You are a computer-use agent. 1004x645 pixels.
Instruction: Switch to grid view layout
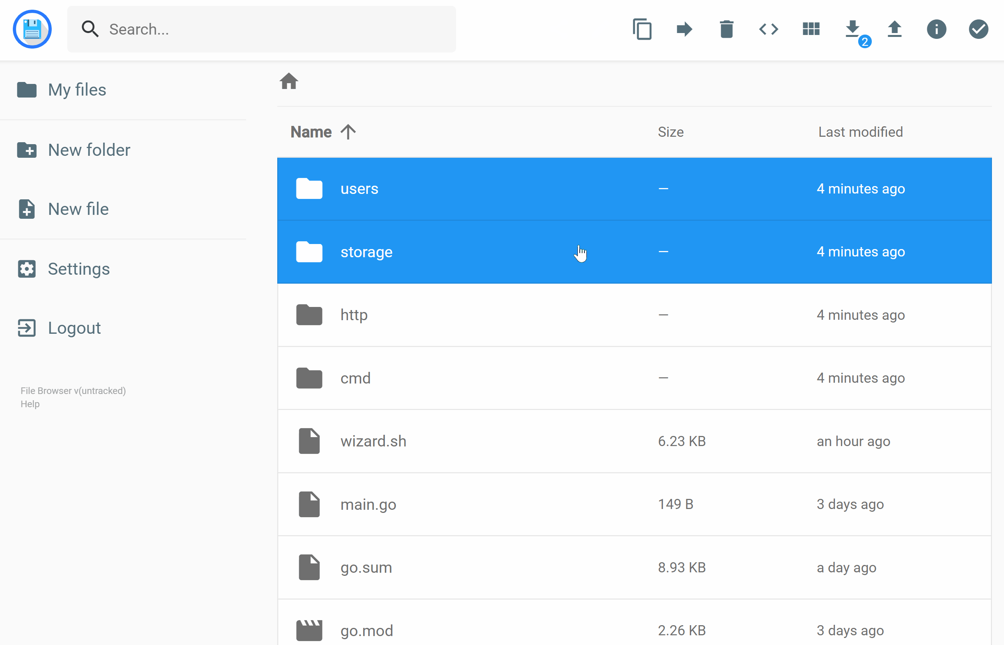pyautogui.click(x=810, y=29)
